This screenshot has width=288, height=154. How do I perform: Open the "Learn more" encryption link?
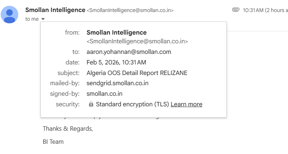tap(186, 104)
